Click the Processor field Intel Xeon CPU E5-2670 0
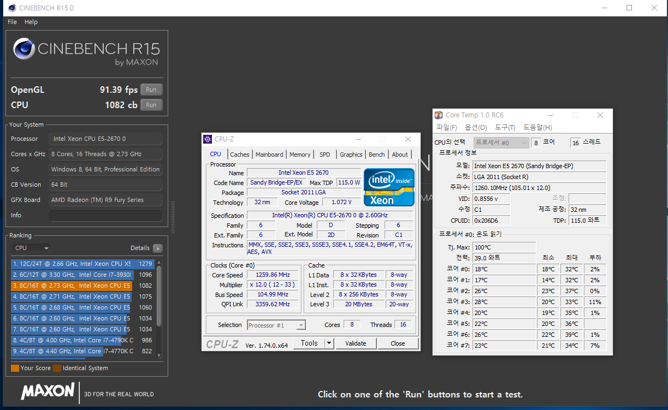Image resolution: width=668 pixels, height=410 pixels. [x=105, y=139]
